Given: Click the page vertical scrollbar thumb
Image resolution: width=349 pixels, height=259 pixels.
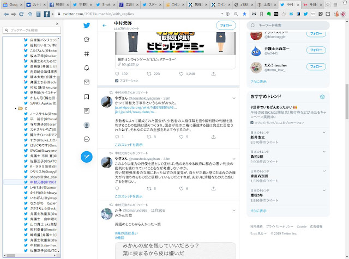Looking at the screenshot, I should pos(347,102).
